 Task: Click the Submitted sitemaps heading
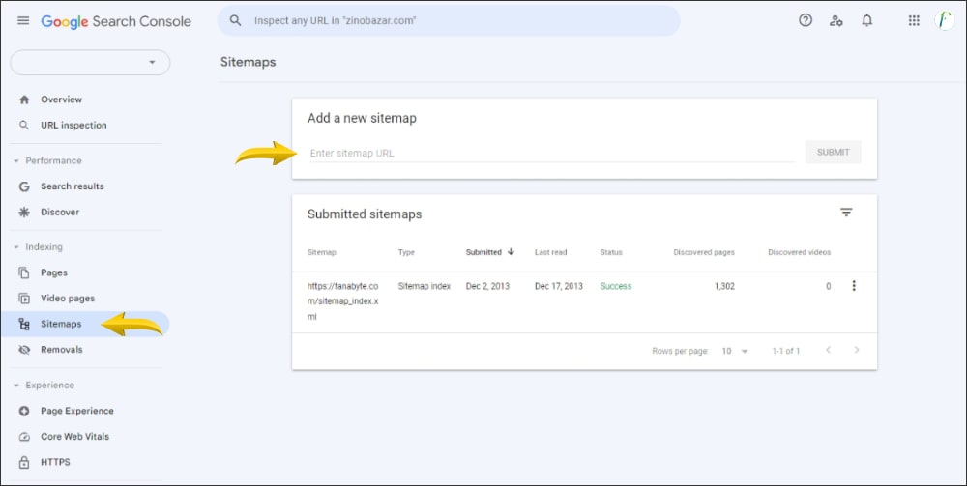point(365,214)
